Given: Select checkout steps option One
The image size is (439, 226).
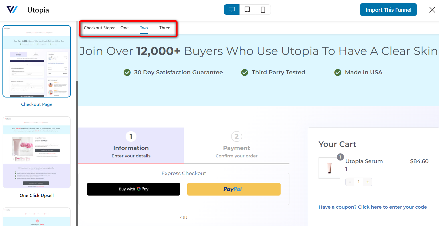Looking at the screenshot, I should 124,28.
